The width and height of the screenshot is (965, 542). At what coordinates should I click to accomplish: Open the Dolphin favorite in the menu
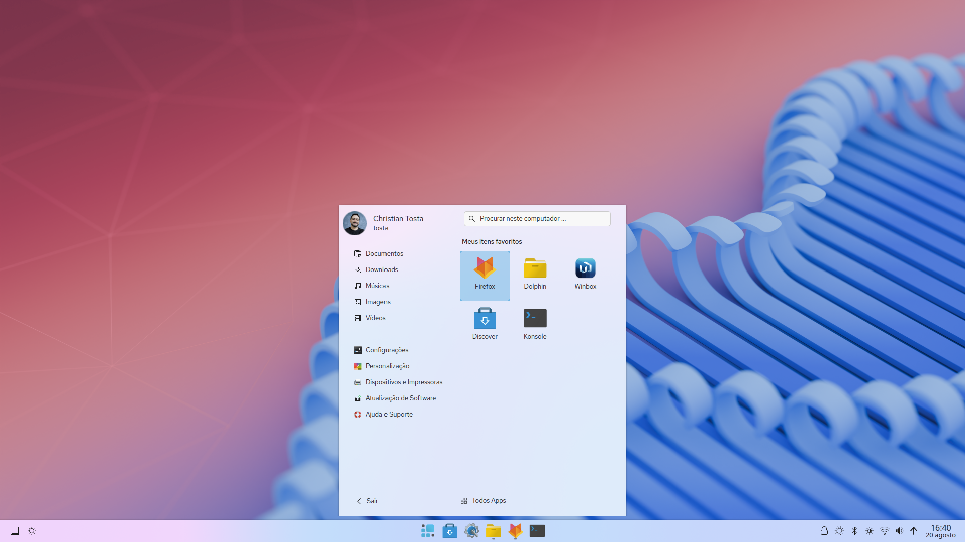click(535, 268)
